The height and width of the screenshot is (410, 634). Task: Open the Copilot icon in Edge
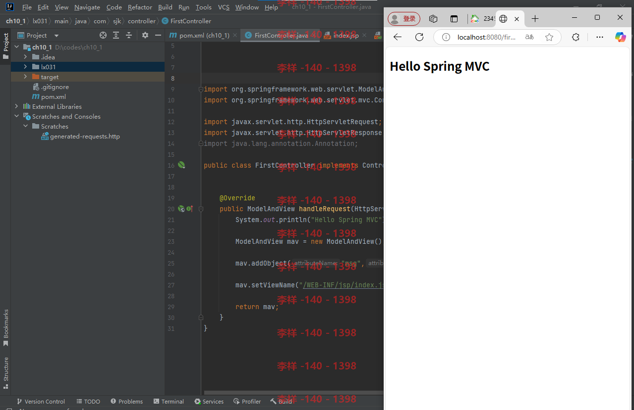pyautogui.click(x=621, y=37)
